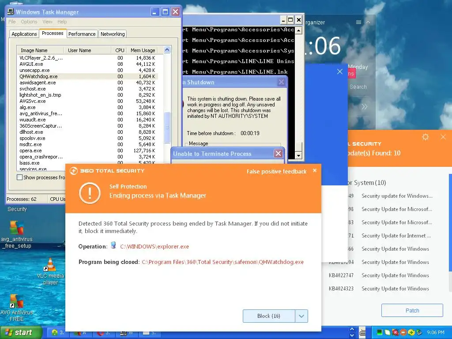Open the VLC media player desktop shortcut

pyautogui.click(x=50, y=271)
